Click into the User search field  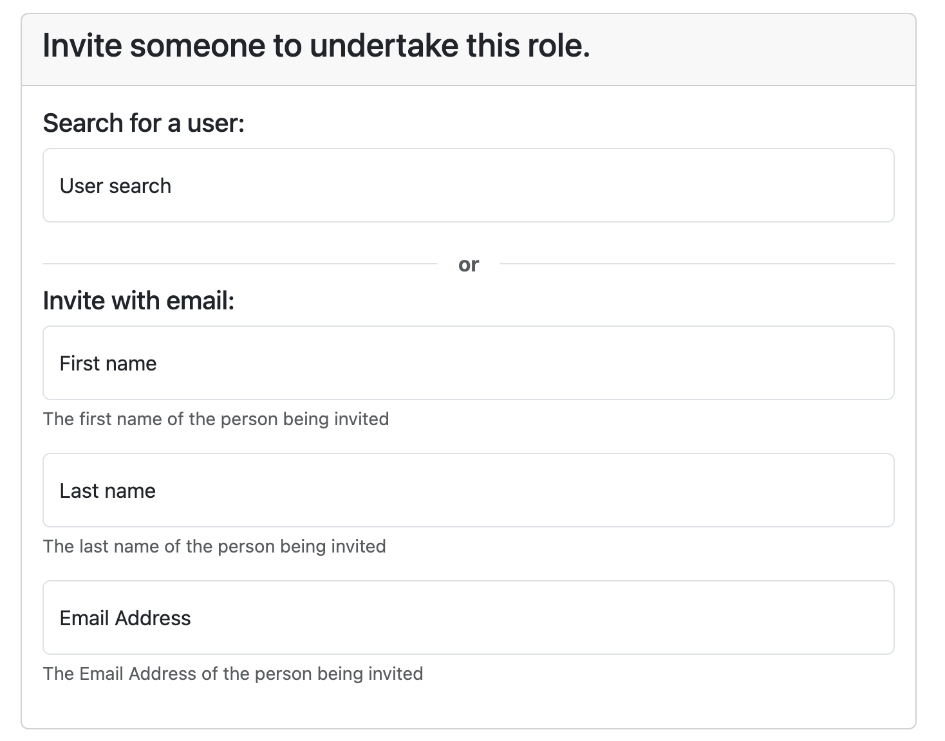click(x=468, y=185)
